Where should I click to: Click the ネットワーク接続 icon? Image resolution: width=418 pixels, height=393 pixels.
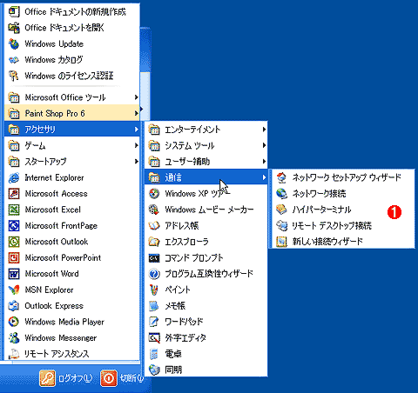[281, 193]
